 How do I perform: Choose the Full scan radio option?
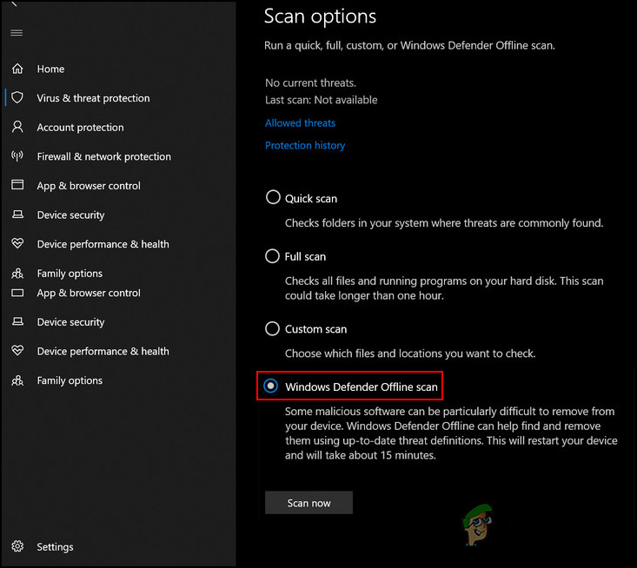coord(273,256)
